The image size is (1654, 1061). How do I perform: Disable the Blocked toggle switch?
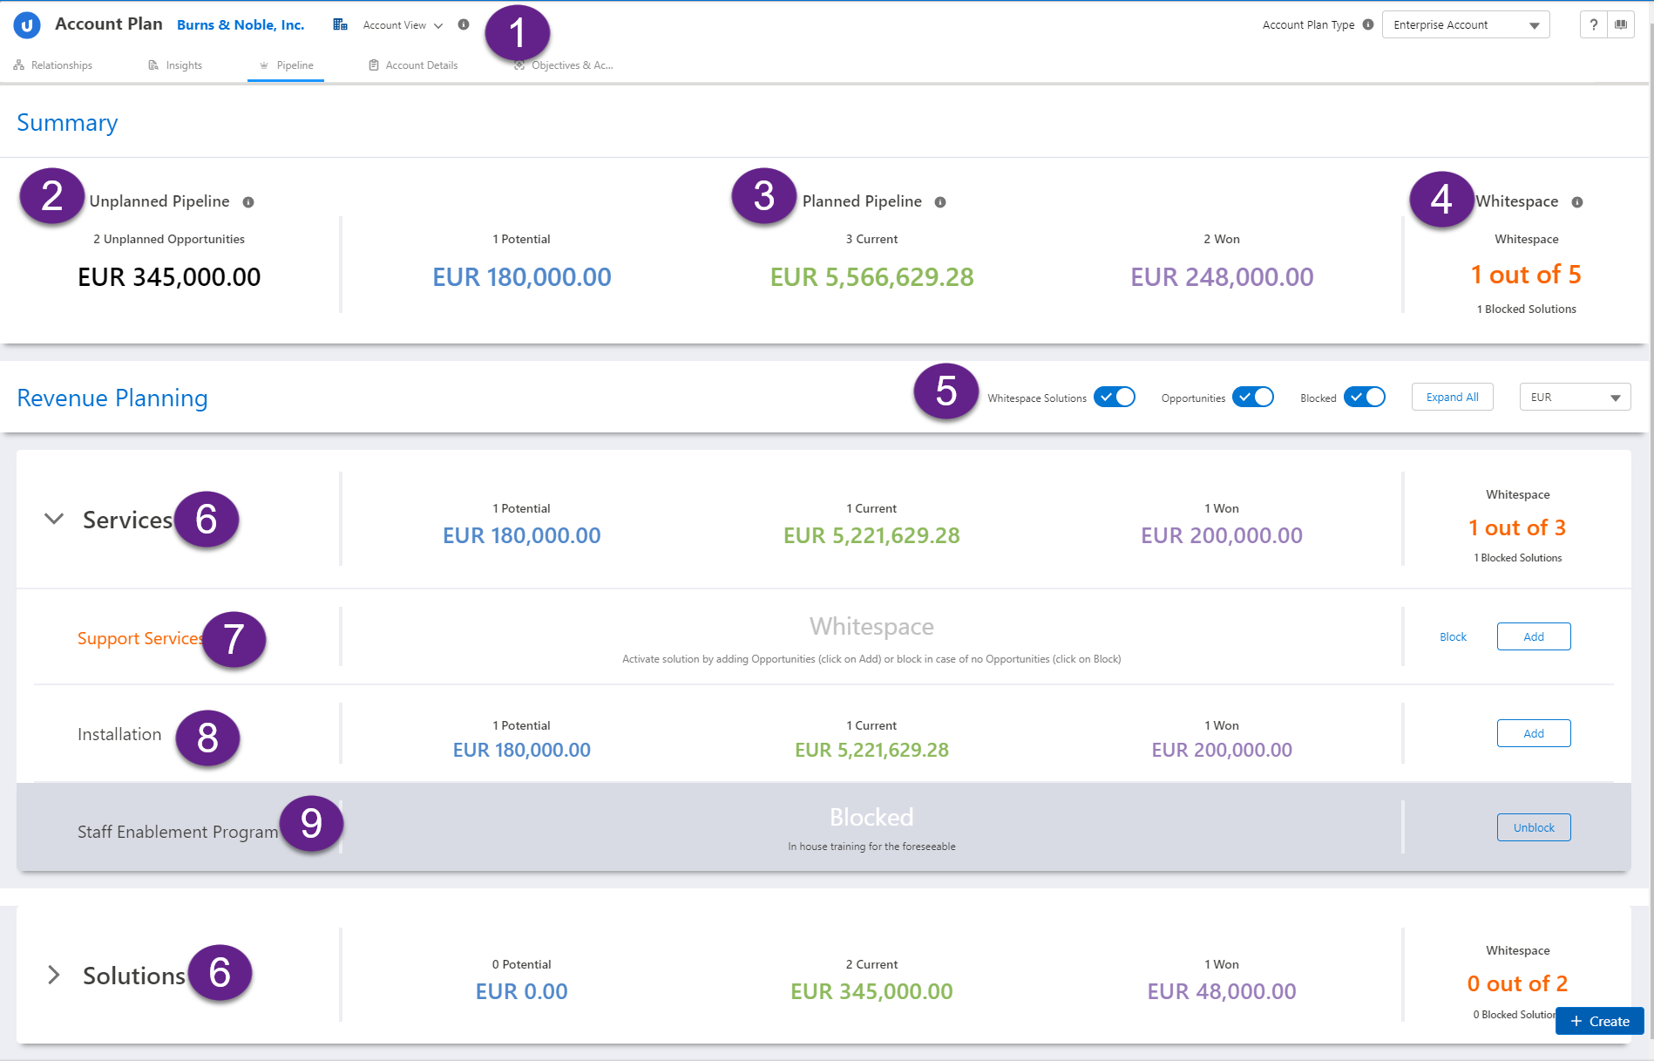(x=1365, y=398)
